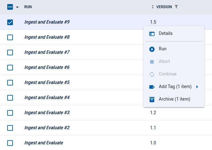The width and height of the screenshot is (212, 150).
Task: Toggle the header select-all checkbox
Action: (x=10, y=7)
